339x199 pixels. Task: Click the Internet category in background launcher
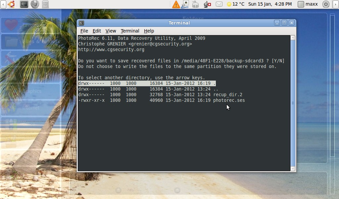point(31,108)
